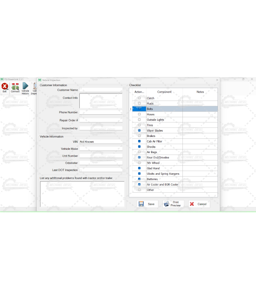Click the Connect toolbar icon
The height and width of the screenshot is (293, 256).
tap(15, 86)
